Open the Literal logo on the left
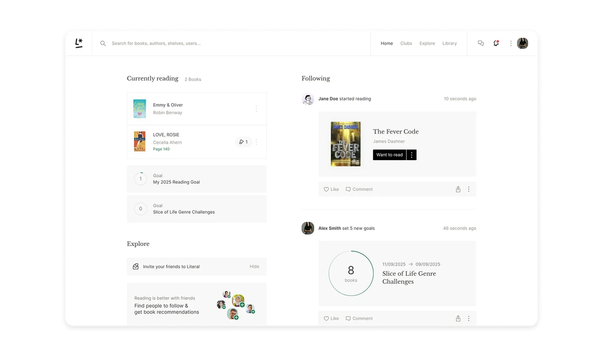This screenshot has height=356, width=604. click(x=79, y=43)
